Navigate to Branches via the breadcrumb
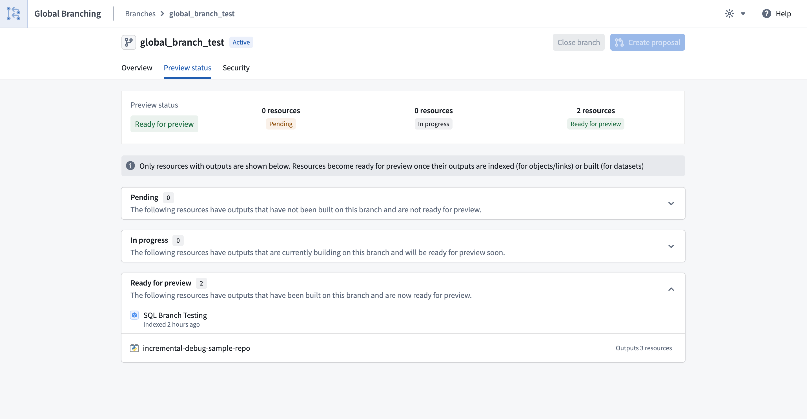 click(140, 14)
